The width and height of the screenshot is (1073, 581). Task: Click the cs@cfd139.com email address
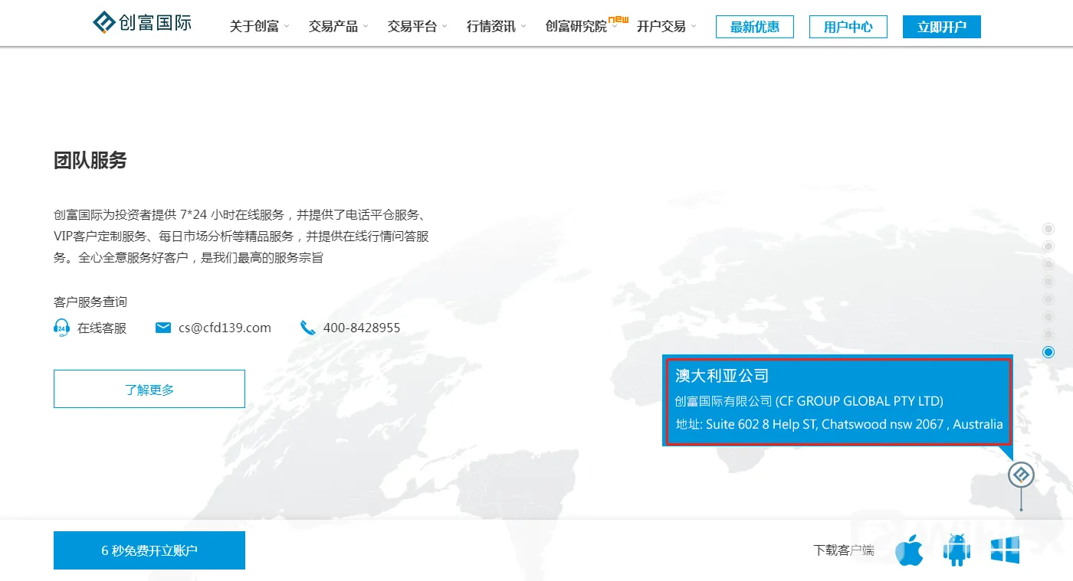coord(225,328)
